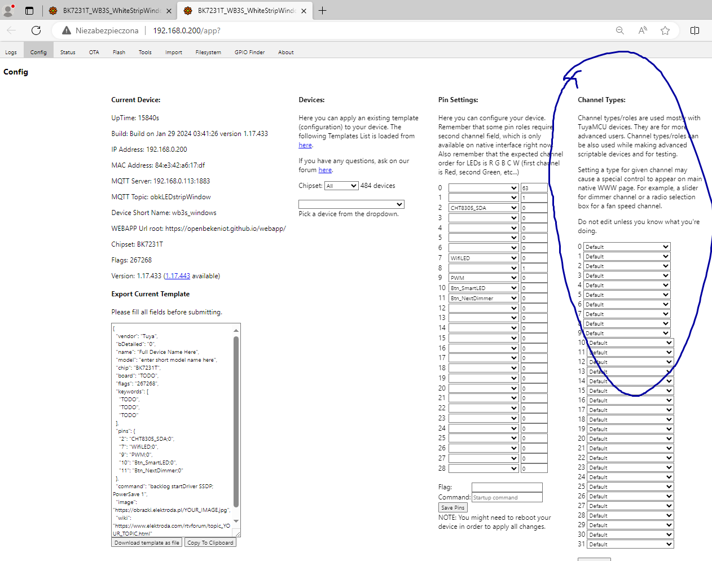Open channel 16 type dropdown

tap(630, 400)
